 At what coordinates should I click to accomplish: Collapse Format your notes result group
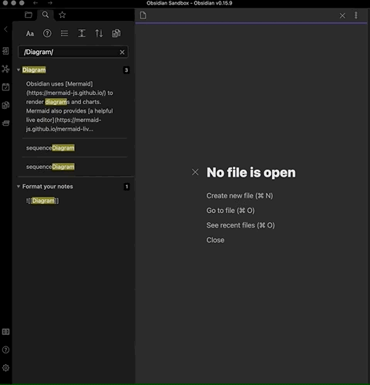18,187
